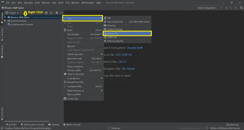
Task: Hide the Project panel with minus icon
Action: click(x=61, y=13)
